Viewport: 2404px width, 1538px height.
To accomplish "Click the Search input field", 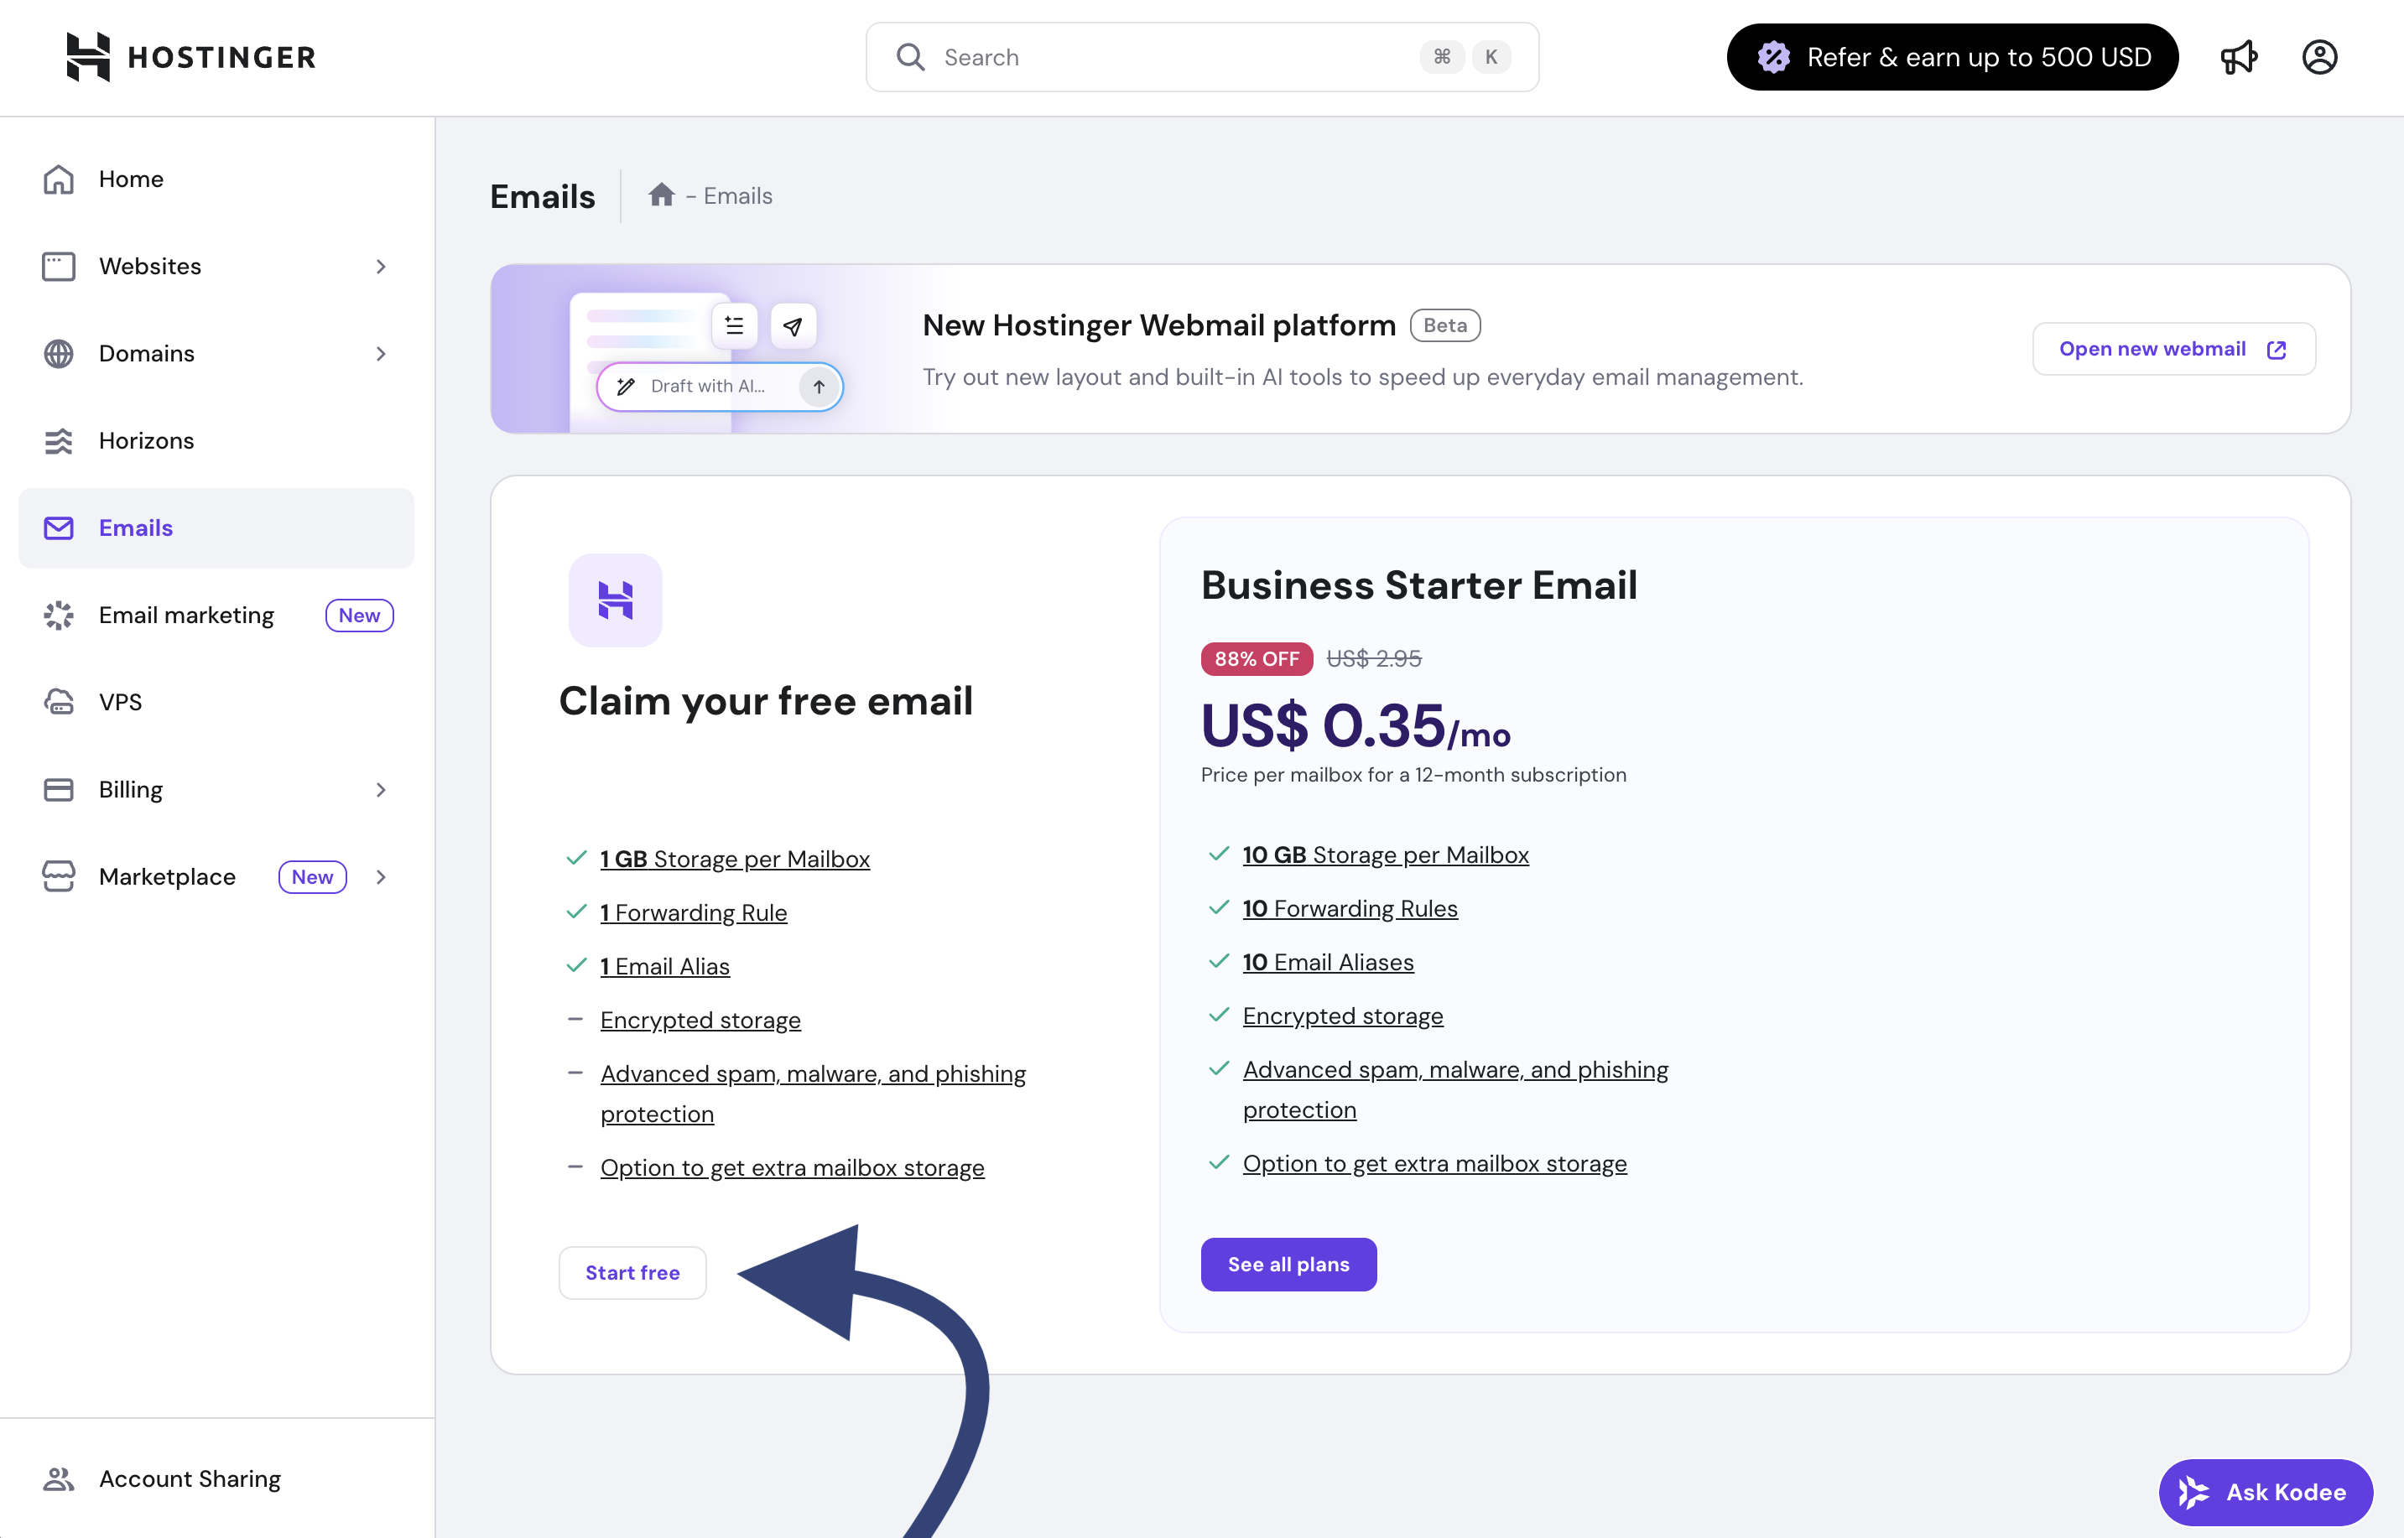I will point(1201,57).
